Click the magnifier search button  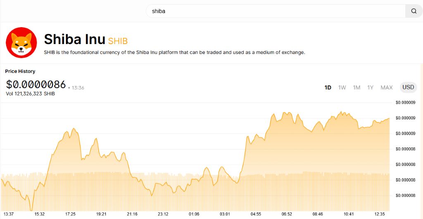point(413,11)
